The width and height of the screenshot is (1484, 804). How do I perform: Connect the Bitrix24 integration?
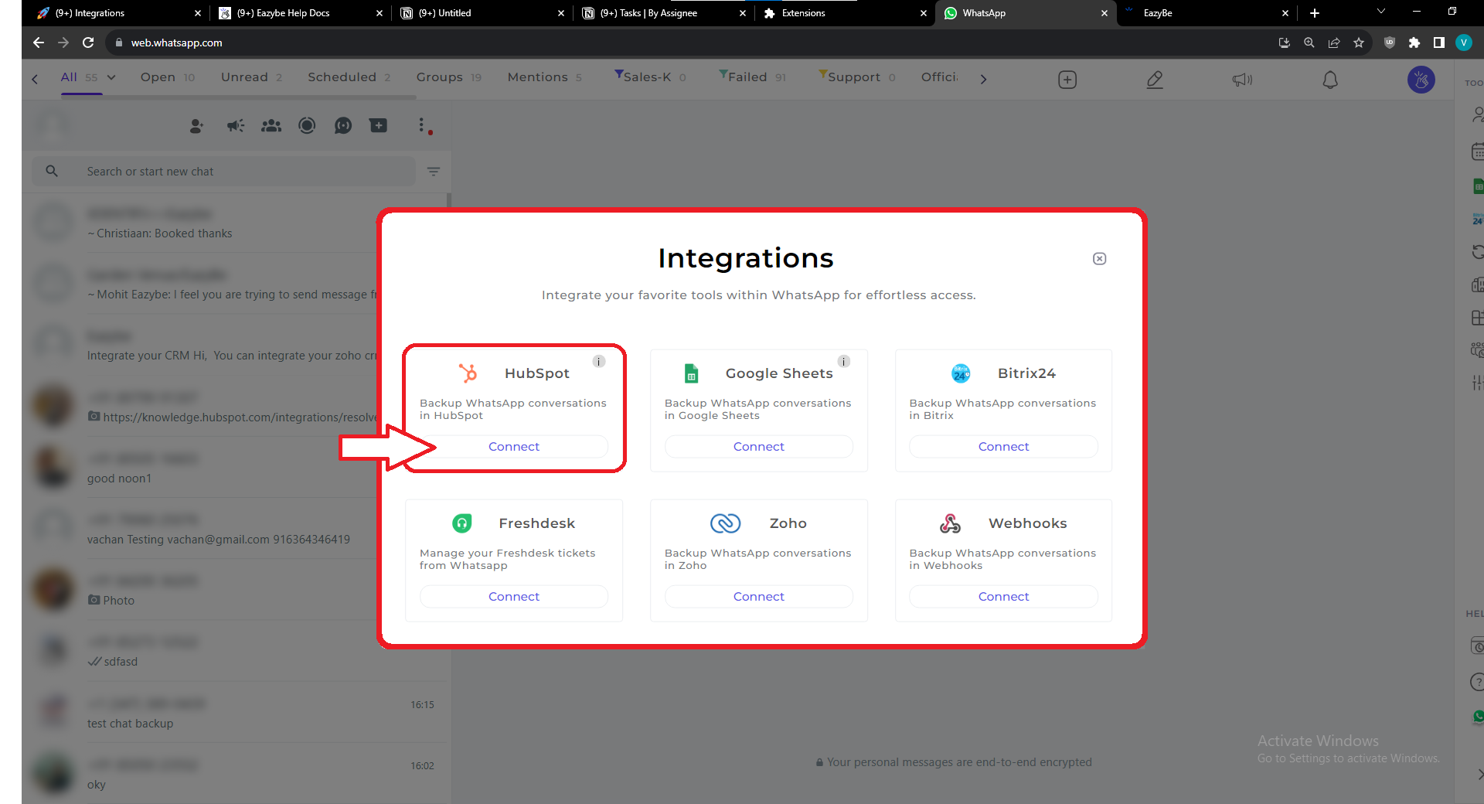tap(1003, 447)
